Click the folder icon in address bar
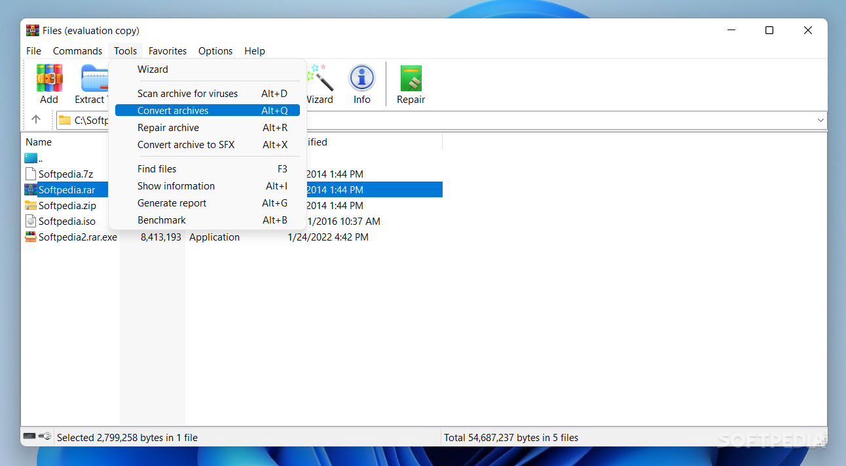The width and height of the screenshot is (846, 466). pyautogui.click(x=64, y=120)
